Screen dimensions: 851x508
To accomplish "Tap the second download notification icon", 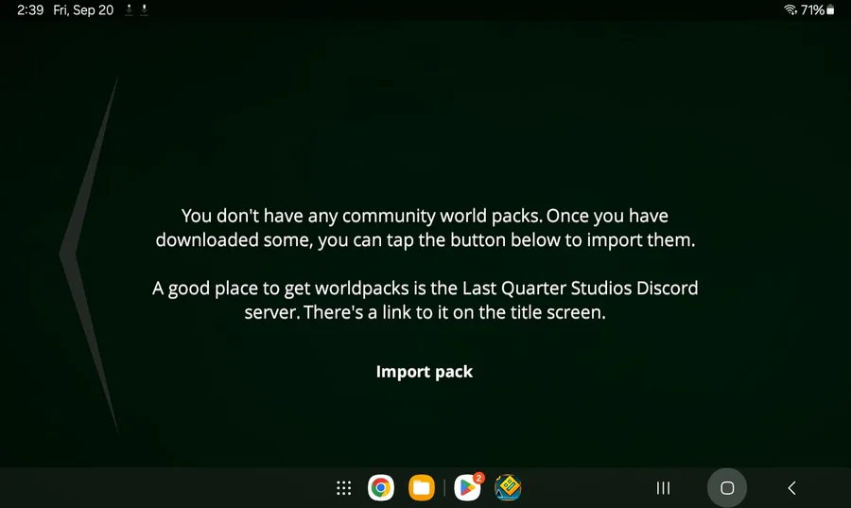I will [145, 9].
